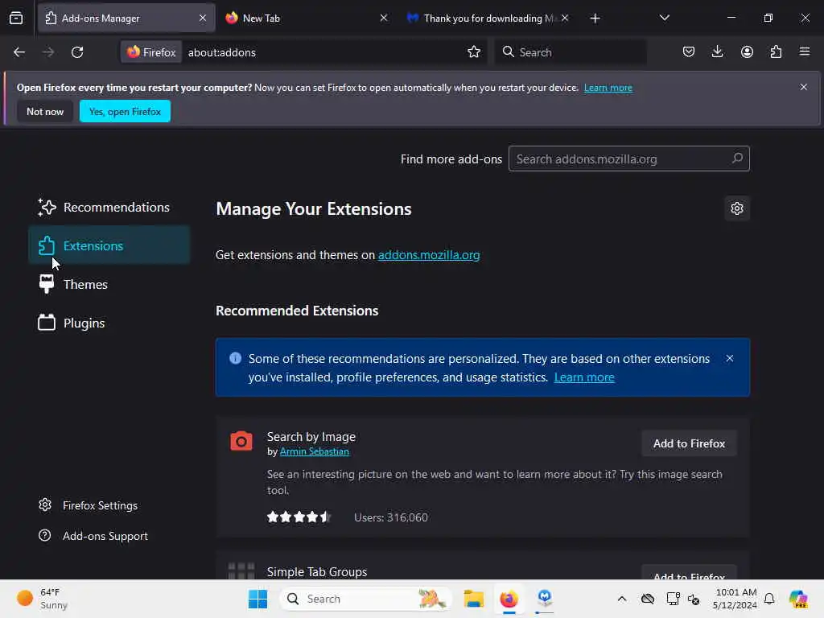Click the taskbar Search box

pos(366,599)
